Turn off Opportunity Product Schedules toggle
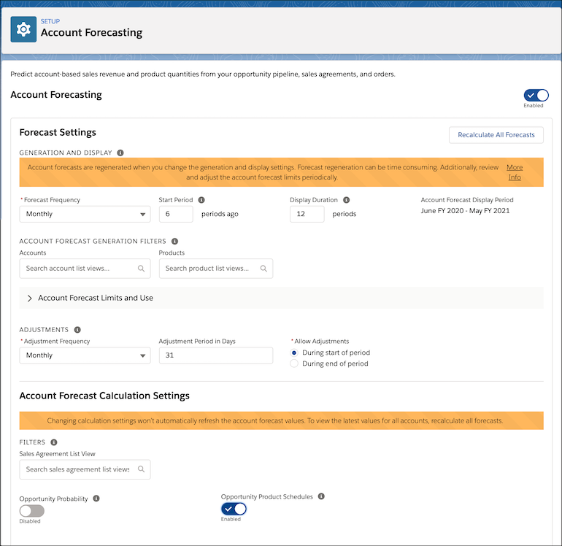The height and width of the screenshot is (546, 562). point(234,509)
